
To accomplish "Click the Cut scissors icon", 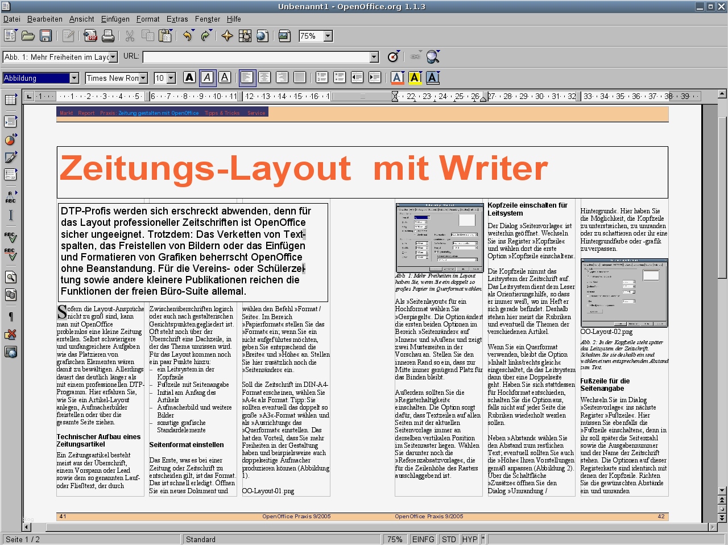I will tap(130, 36).
